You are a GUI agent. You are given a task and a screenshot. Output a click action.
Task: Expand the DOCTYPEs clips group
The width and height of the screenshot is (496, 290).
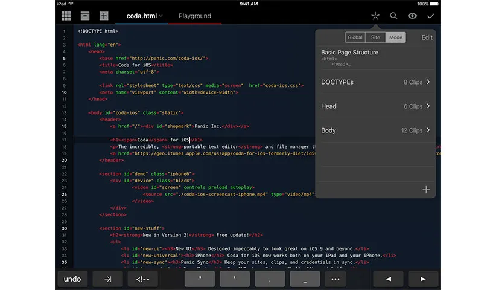(x=375, y=82)
